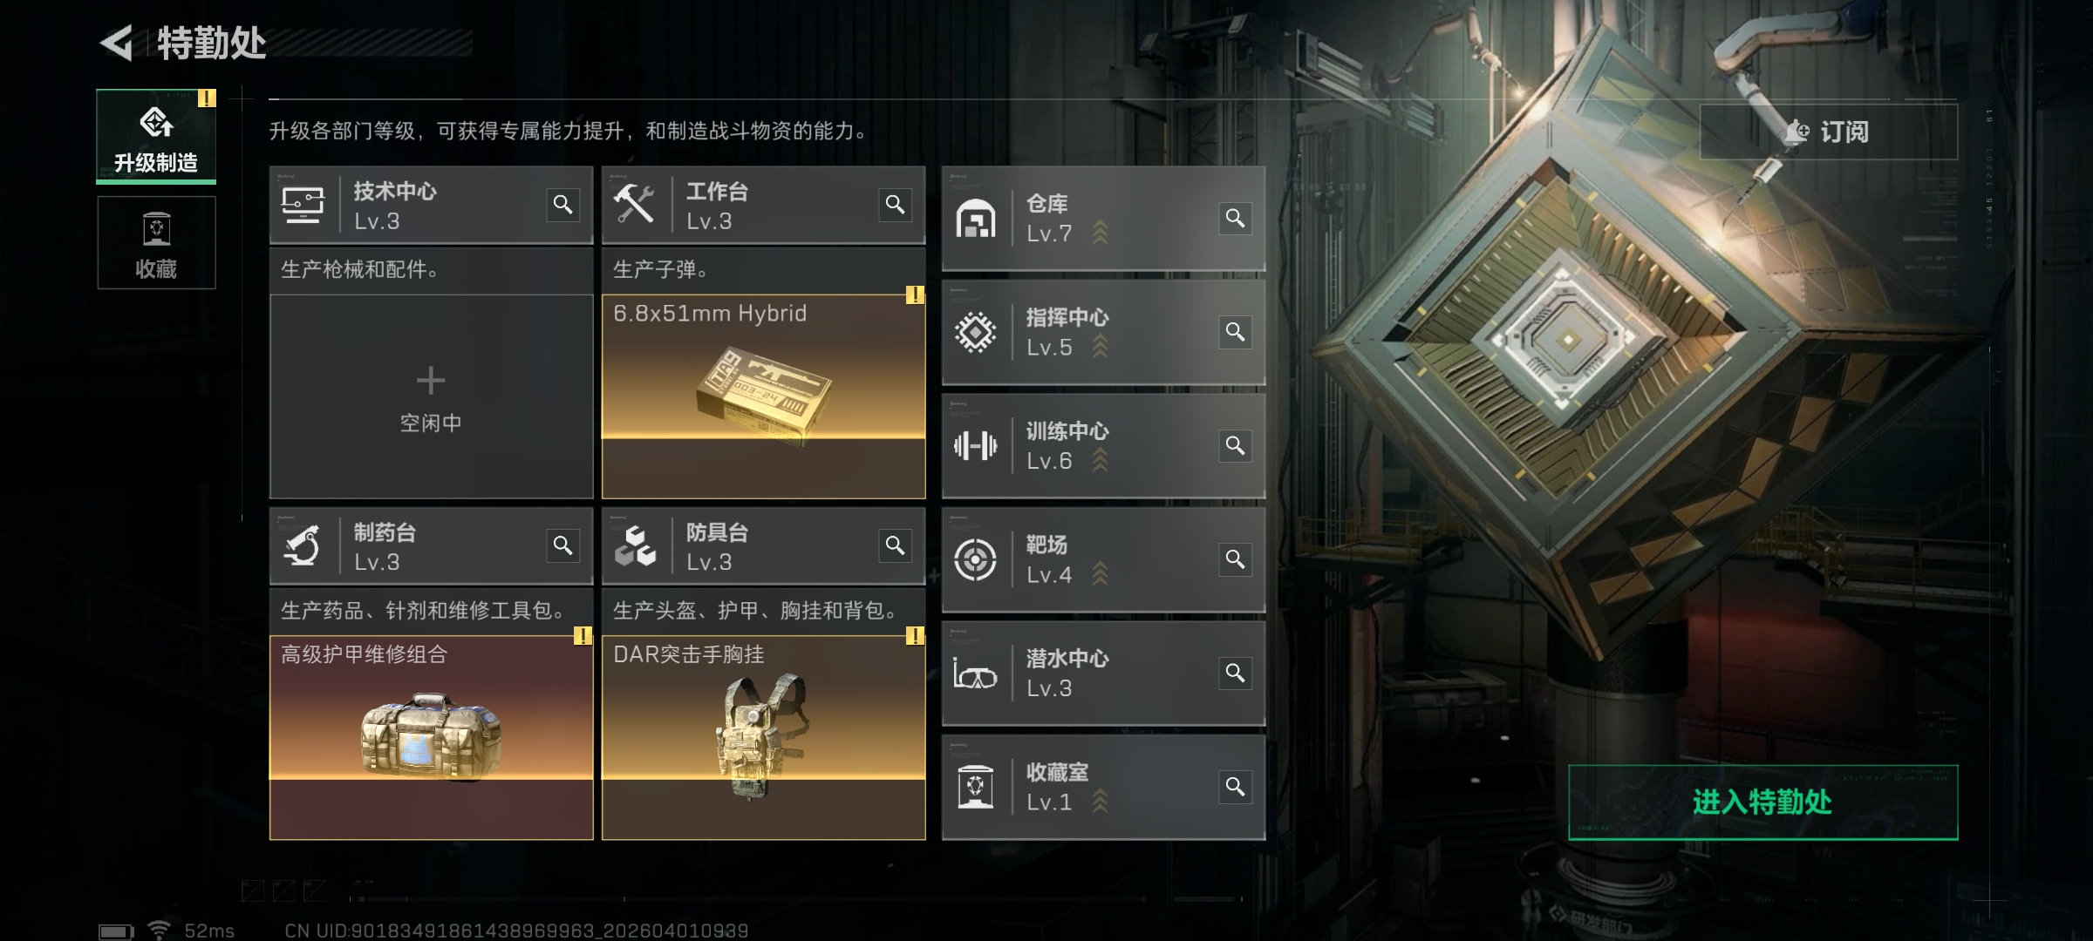
Task: Click the 训练中心 dumbbell icon
Action: pyautogui.click(x=975, y=446)
